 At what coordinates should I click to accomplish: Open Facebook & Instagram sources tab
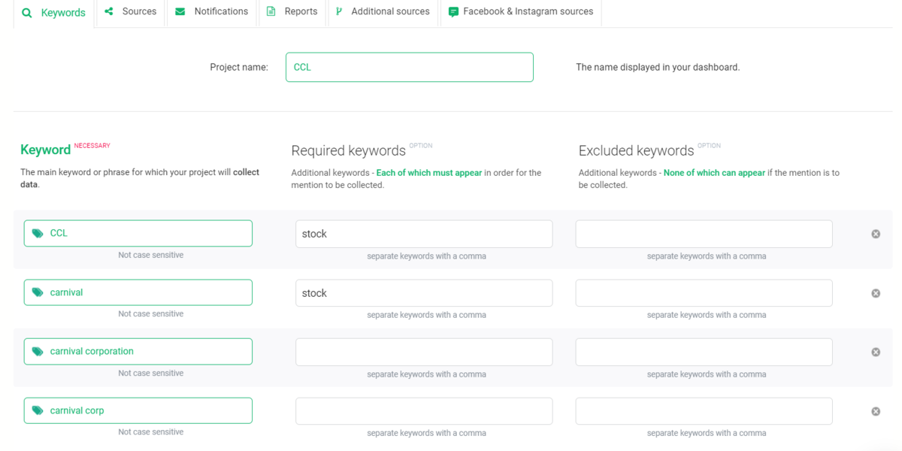pos(521,12)
